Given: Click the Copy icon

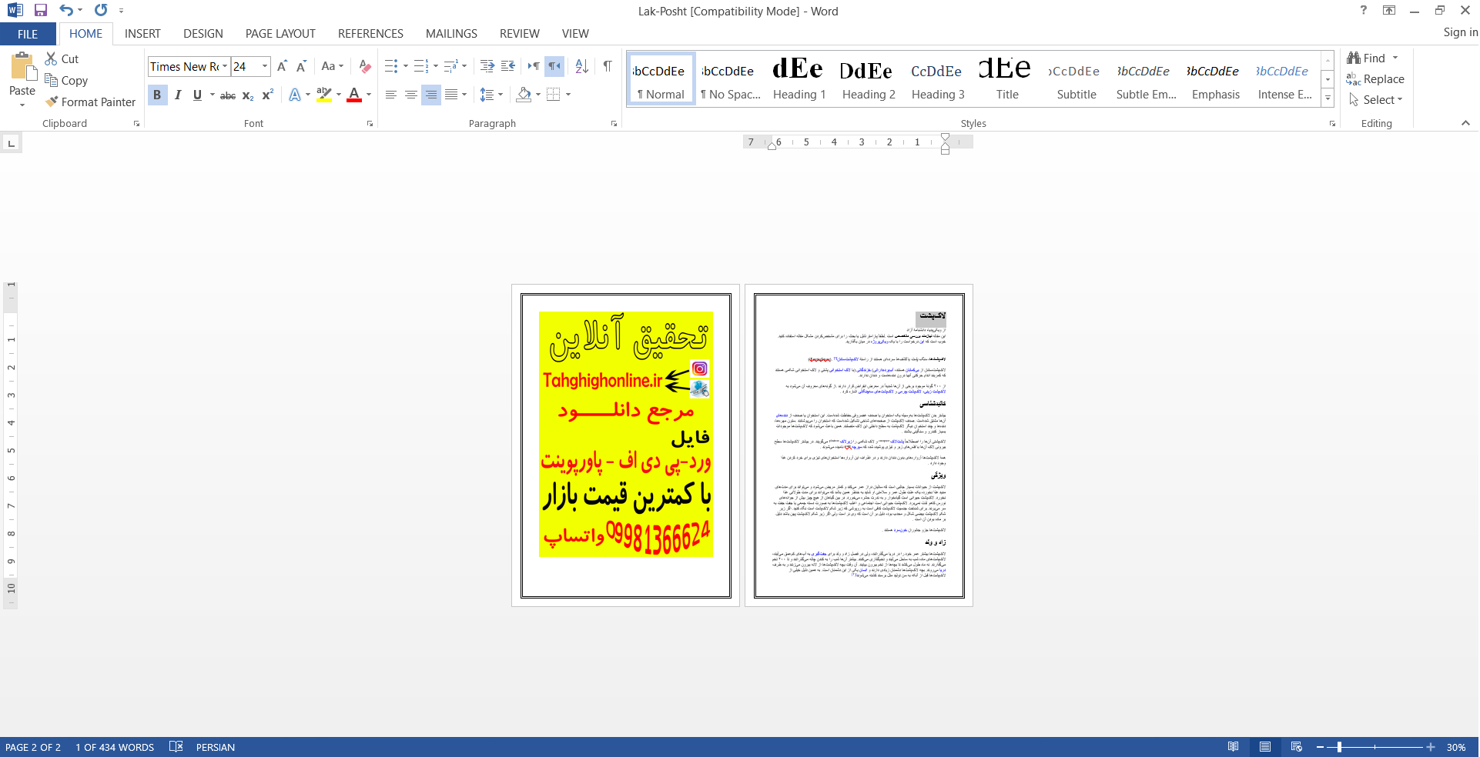Looking at the screenshot, I should 51,80.
